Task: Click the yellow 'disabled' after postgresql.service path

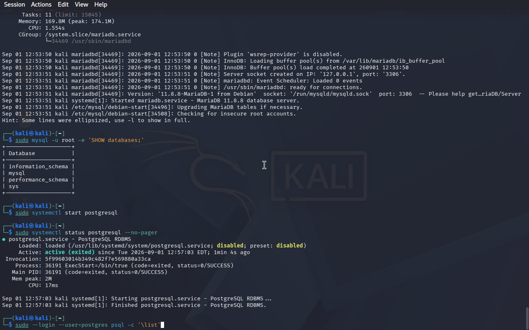Action: [x=230, y=246]
